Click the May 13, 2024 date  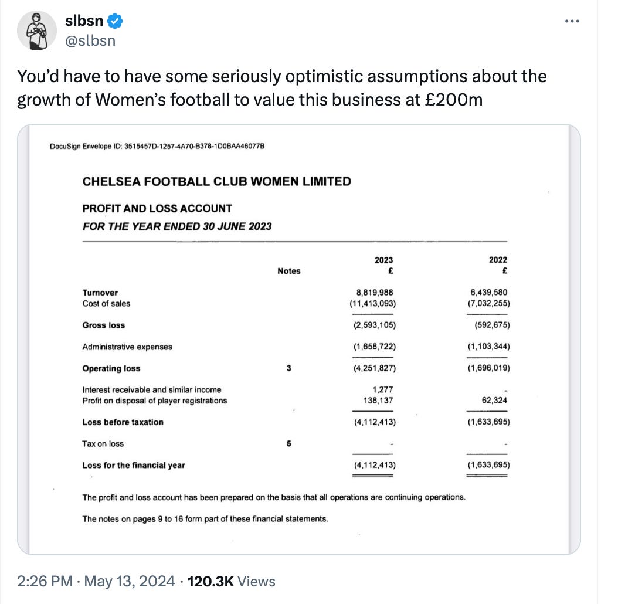(129, 581)
